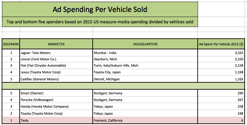The image size is (247, 125).
Task: Click the Smart (Diamer) cell
Action: click(56, 93)
